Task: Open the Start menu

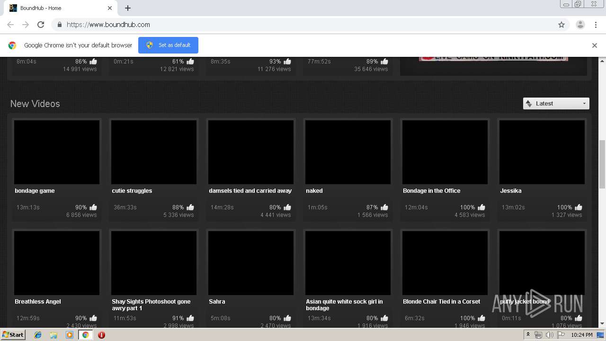Action: point(13,335)
